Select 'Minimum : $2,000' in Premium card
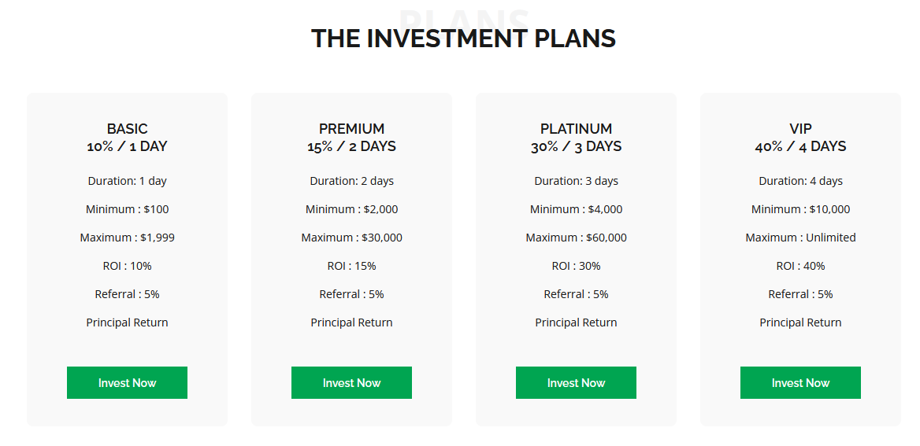The width and height of the screenshot is (920, 446). pyautogui.click(x=351, y=209)
